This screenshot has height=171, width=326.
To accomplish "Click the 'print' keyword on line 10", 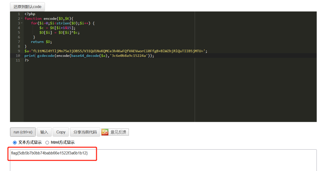I will [x=30, y=56].
